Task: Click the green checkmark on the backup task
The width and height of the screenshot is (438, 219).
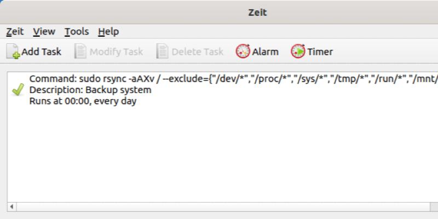Action: 18,90
